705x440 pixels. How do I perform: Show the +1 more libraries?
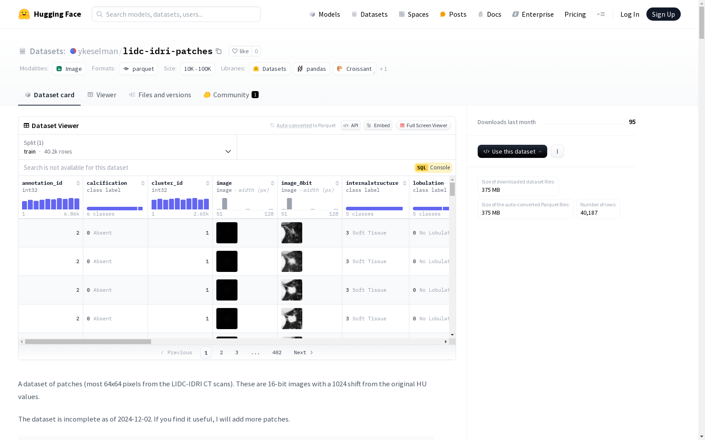coord(383,69)
